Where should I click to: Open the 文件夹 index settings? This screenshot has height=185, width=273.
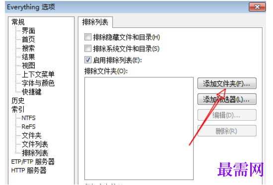pos(31,135)
